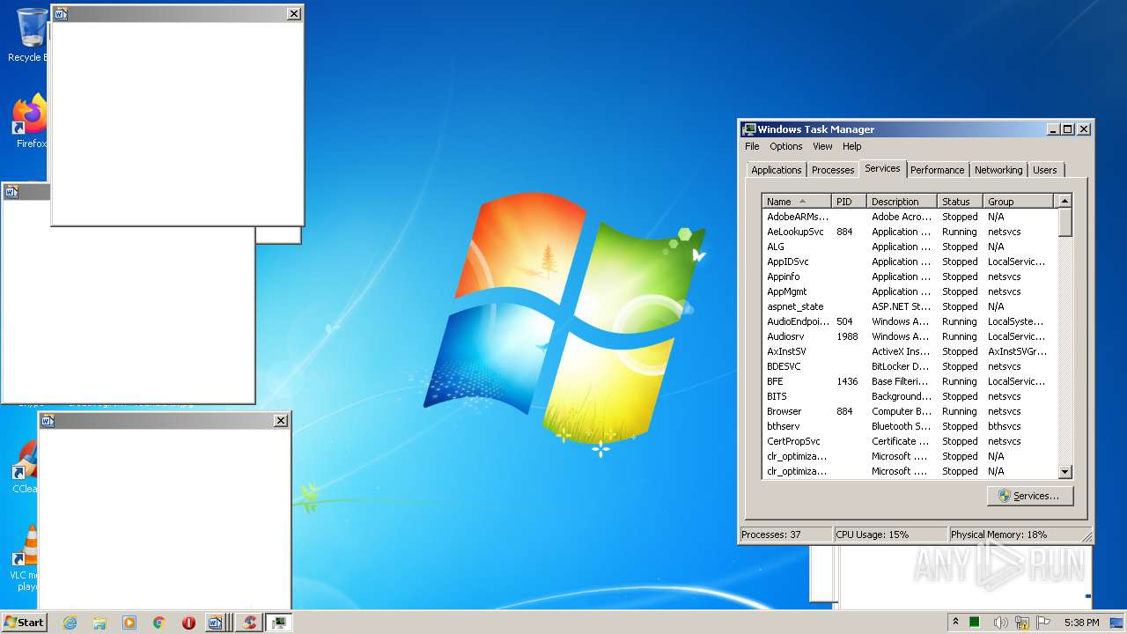
Task: Click Word icon in bottom blank window title
Action: (x=48, y=421)
